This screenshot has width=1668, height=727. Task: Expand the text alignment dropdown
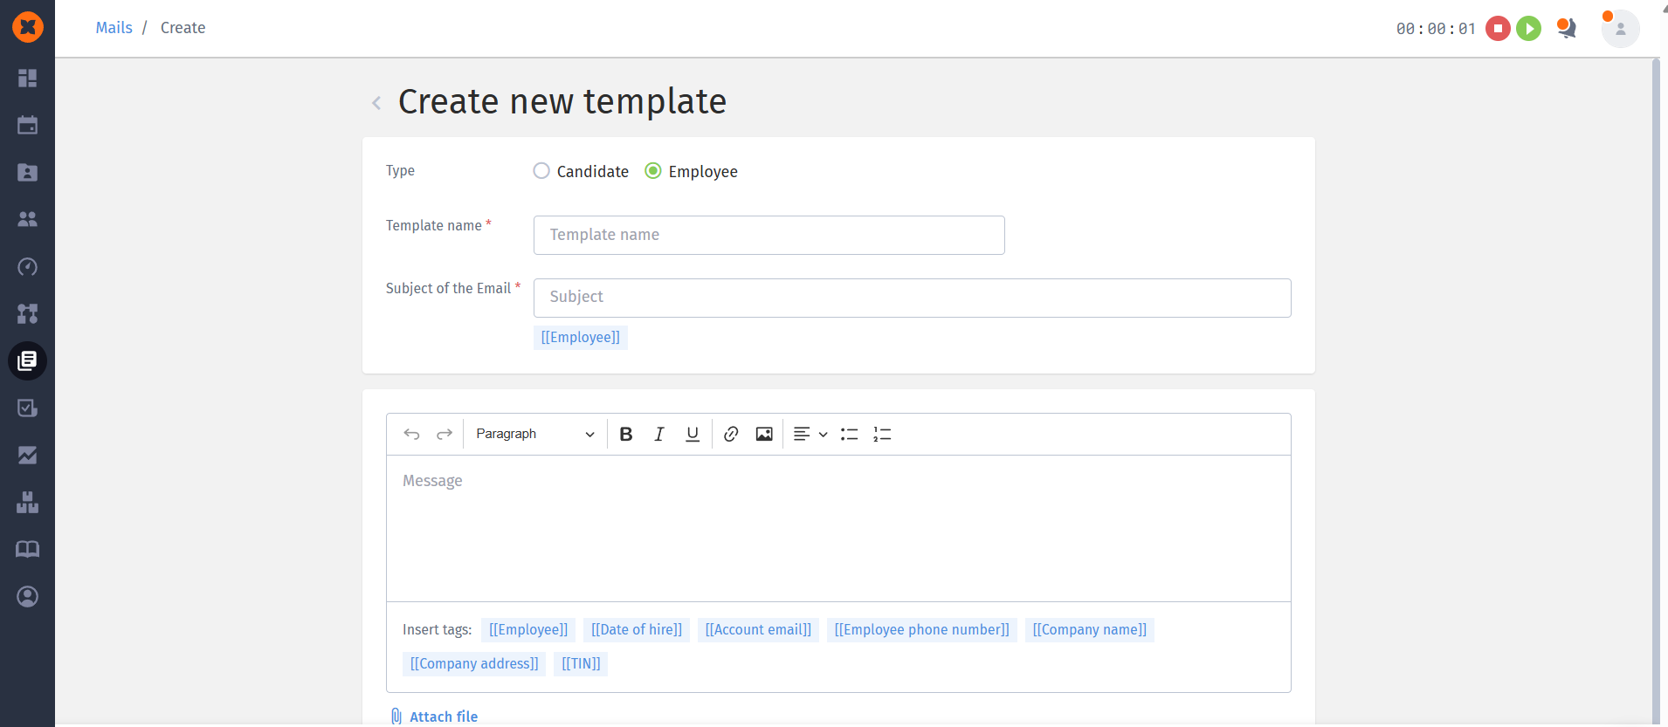pyautogui.click(x=810, y=435)
